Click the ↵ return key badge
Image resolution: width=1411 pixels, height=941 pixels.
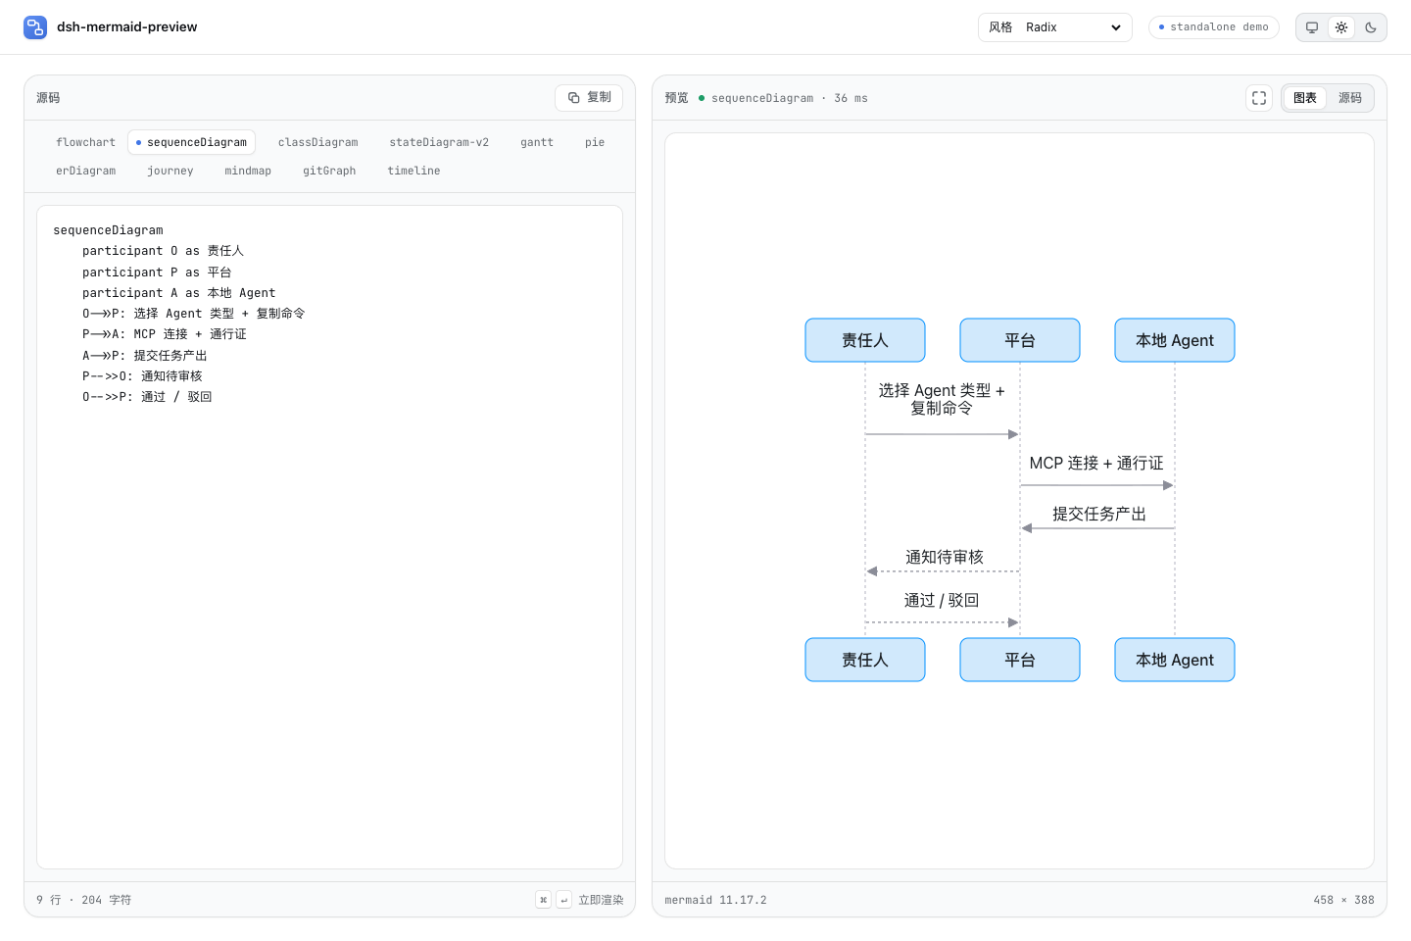pos(563,900)
